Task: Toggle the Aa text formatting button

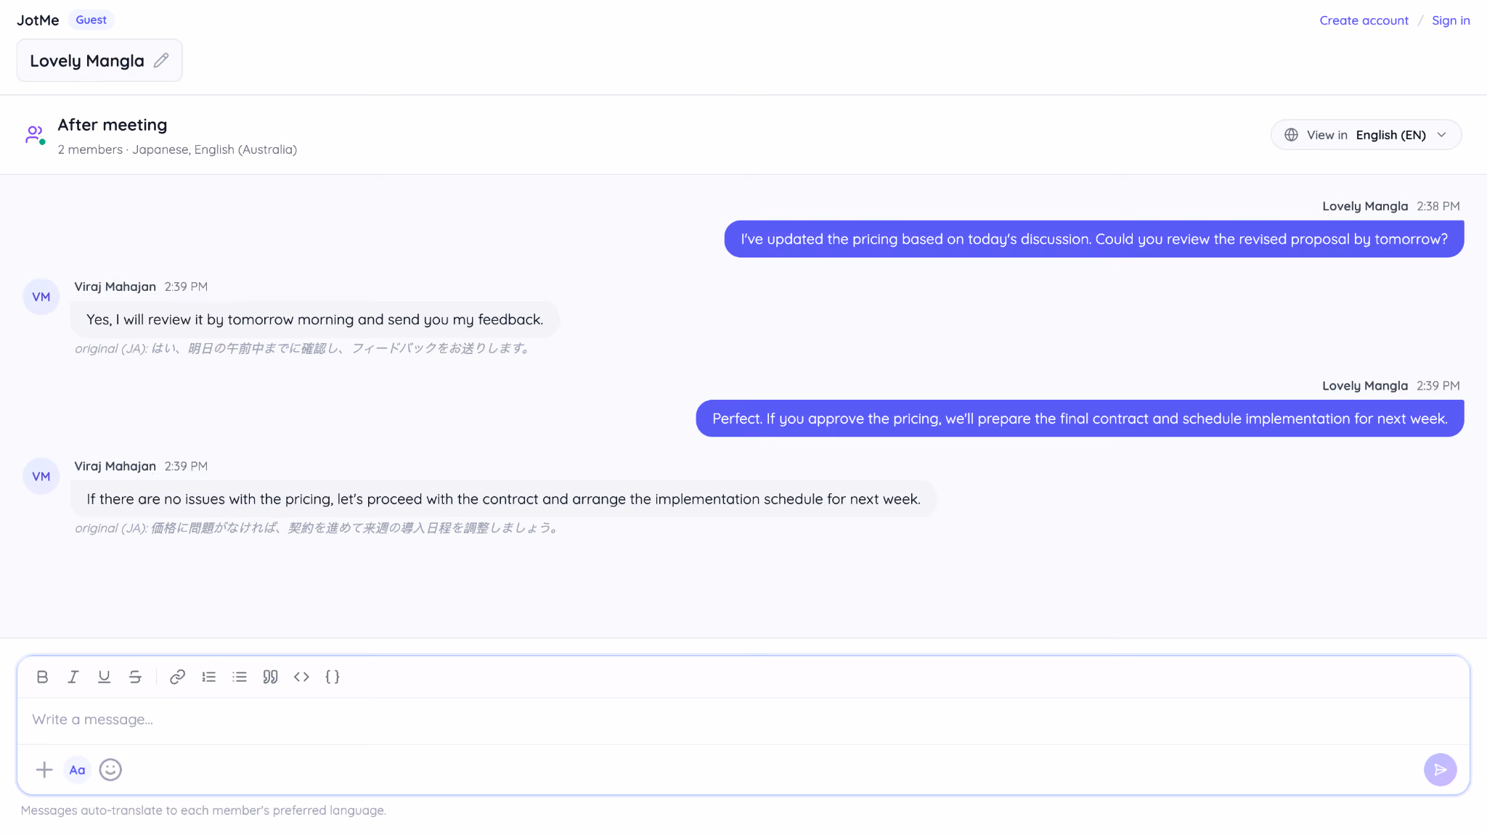Action: pos(77,770)
